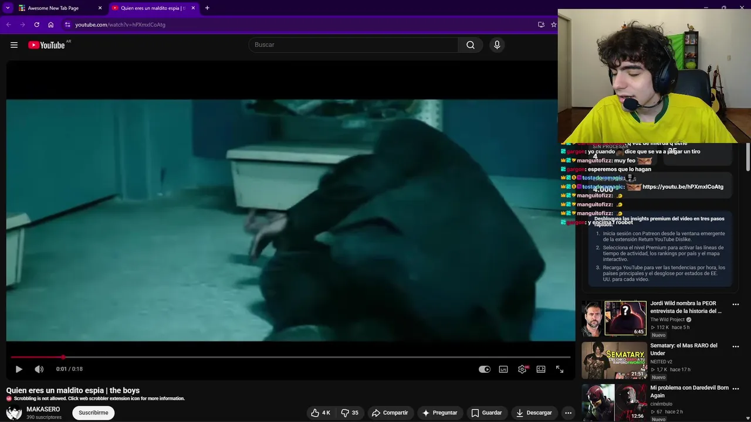Open Jordi Wild nombra la PEOR entrevista title
Viewport: 751px width, 422px height.
tap(686, 307)
